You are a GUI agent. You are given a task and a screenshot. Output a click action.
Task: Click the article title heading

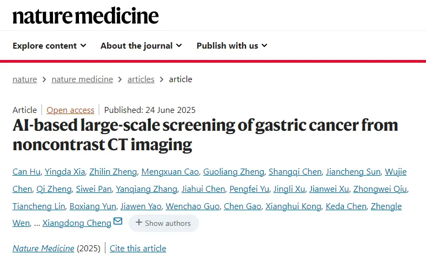pyautogui.click(x=205, y=135)
